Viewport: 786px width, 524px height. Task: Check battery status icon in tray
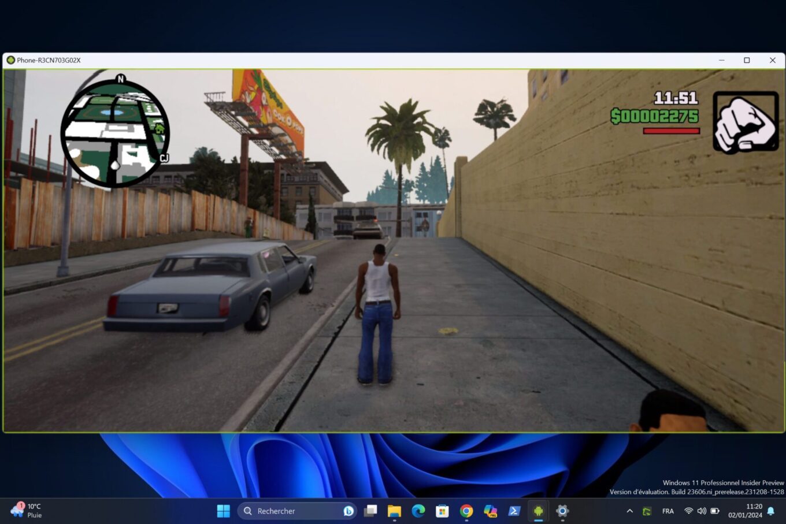(715, 511)
